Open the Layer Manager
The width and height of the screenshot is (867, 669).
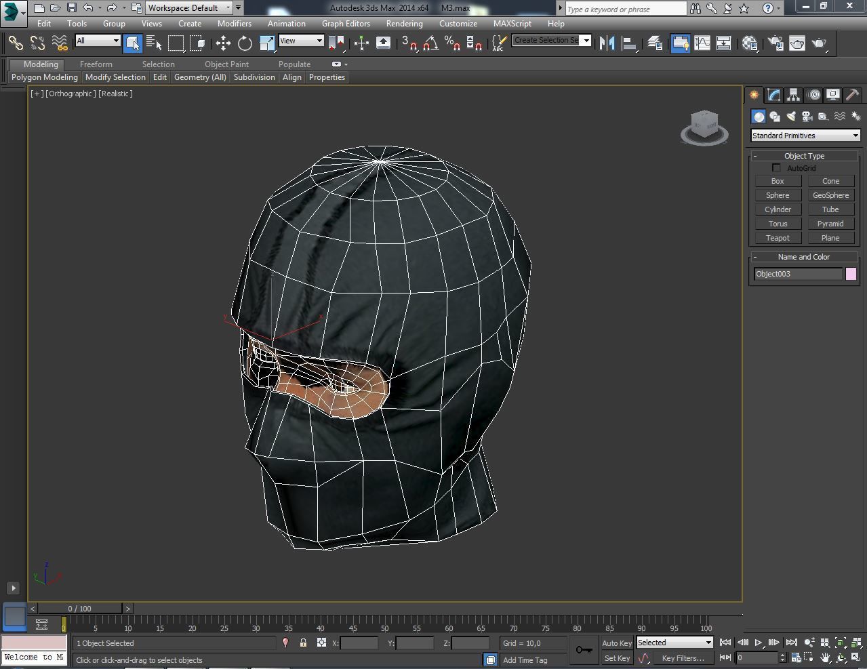(x=655, y=43)
